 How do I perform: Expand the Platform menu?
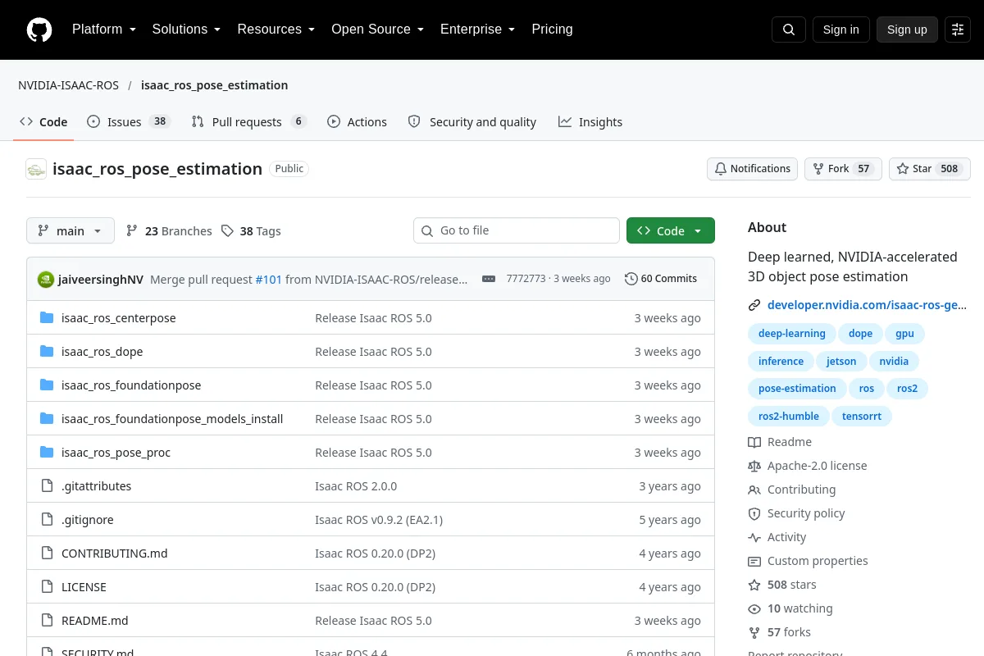[104, 30]
